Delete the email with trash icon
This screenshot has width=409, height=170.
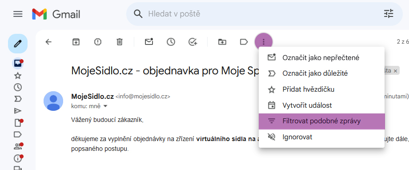(120, 42)
